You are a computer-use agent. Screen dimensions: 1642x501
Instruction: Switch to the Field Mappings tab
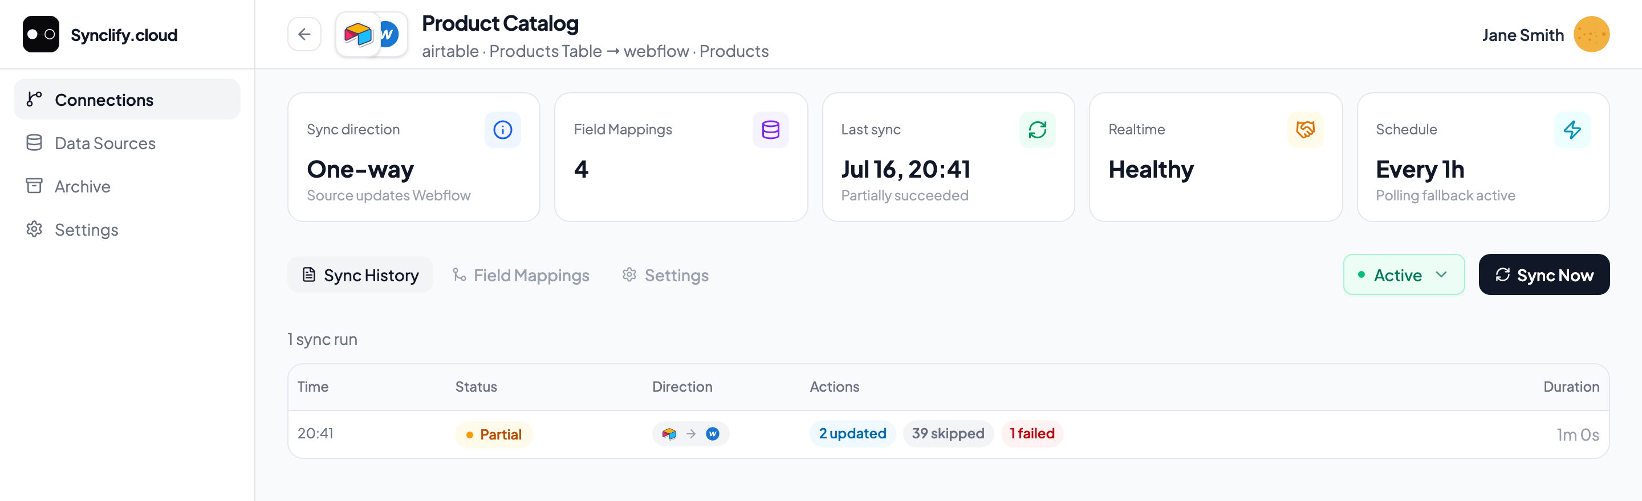[x=521, y=275]
